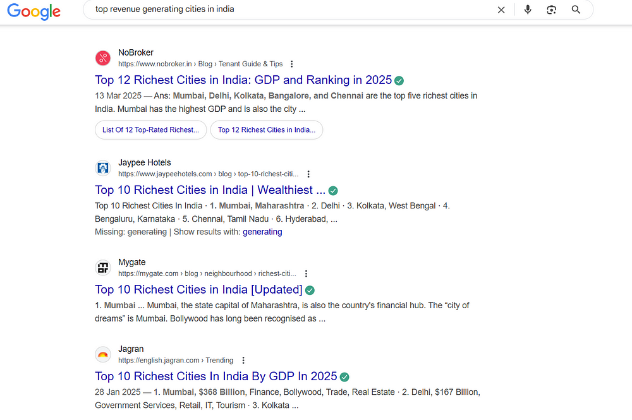Image resolution: width=632 pixels, height=420 pixels.
Task: Click the NoBroker site favicon
Action: click(103, 58)
